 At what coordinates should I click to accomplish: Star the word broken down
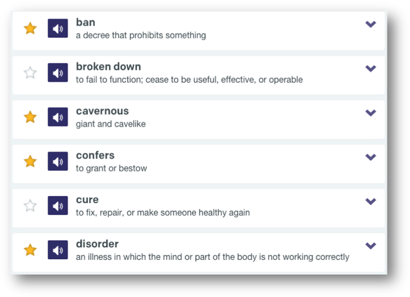[x=30, y=72]
